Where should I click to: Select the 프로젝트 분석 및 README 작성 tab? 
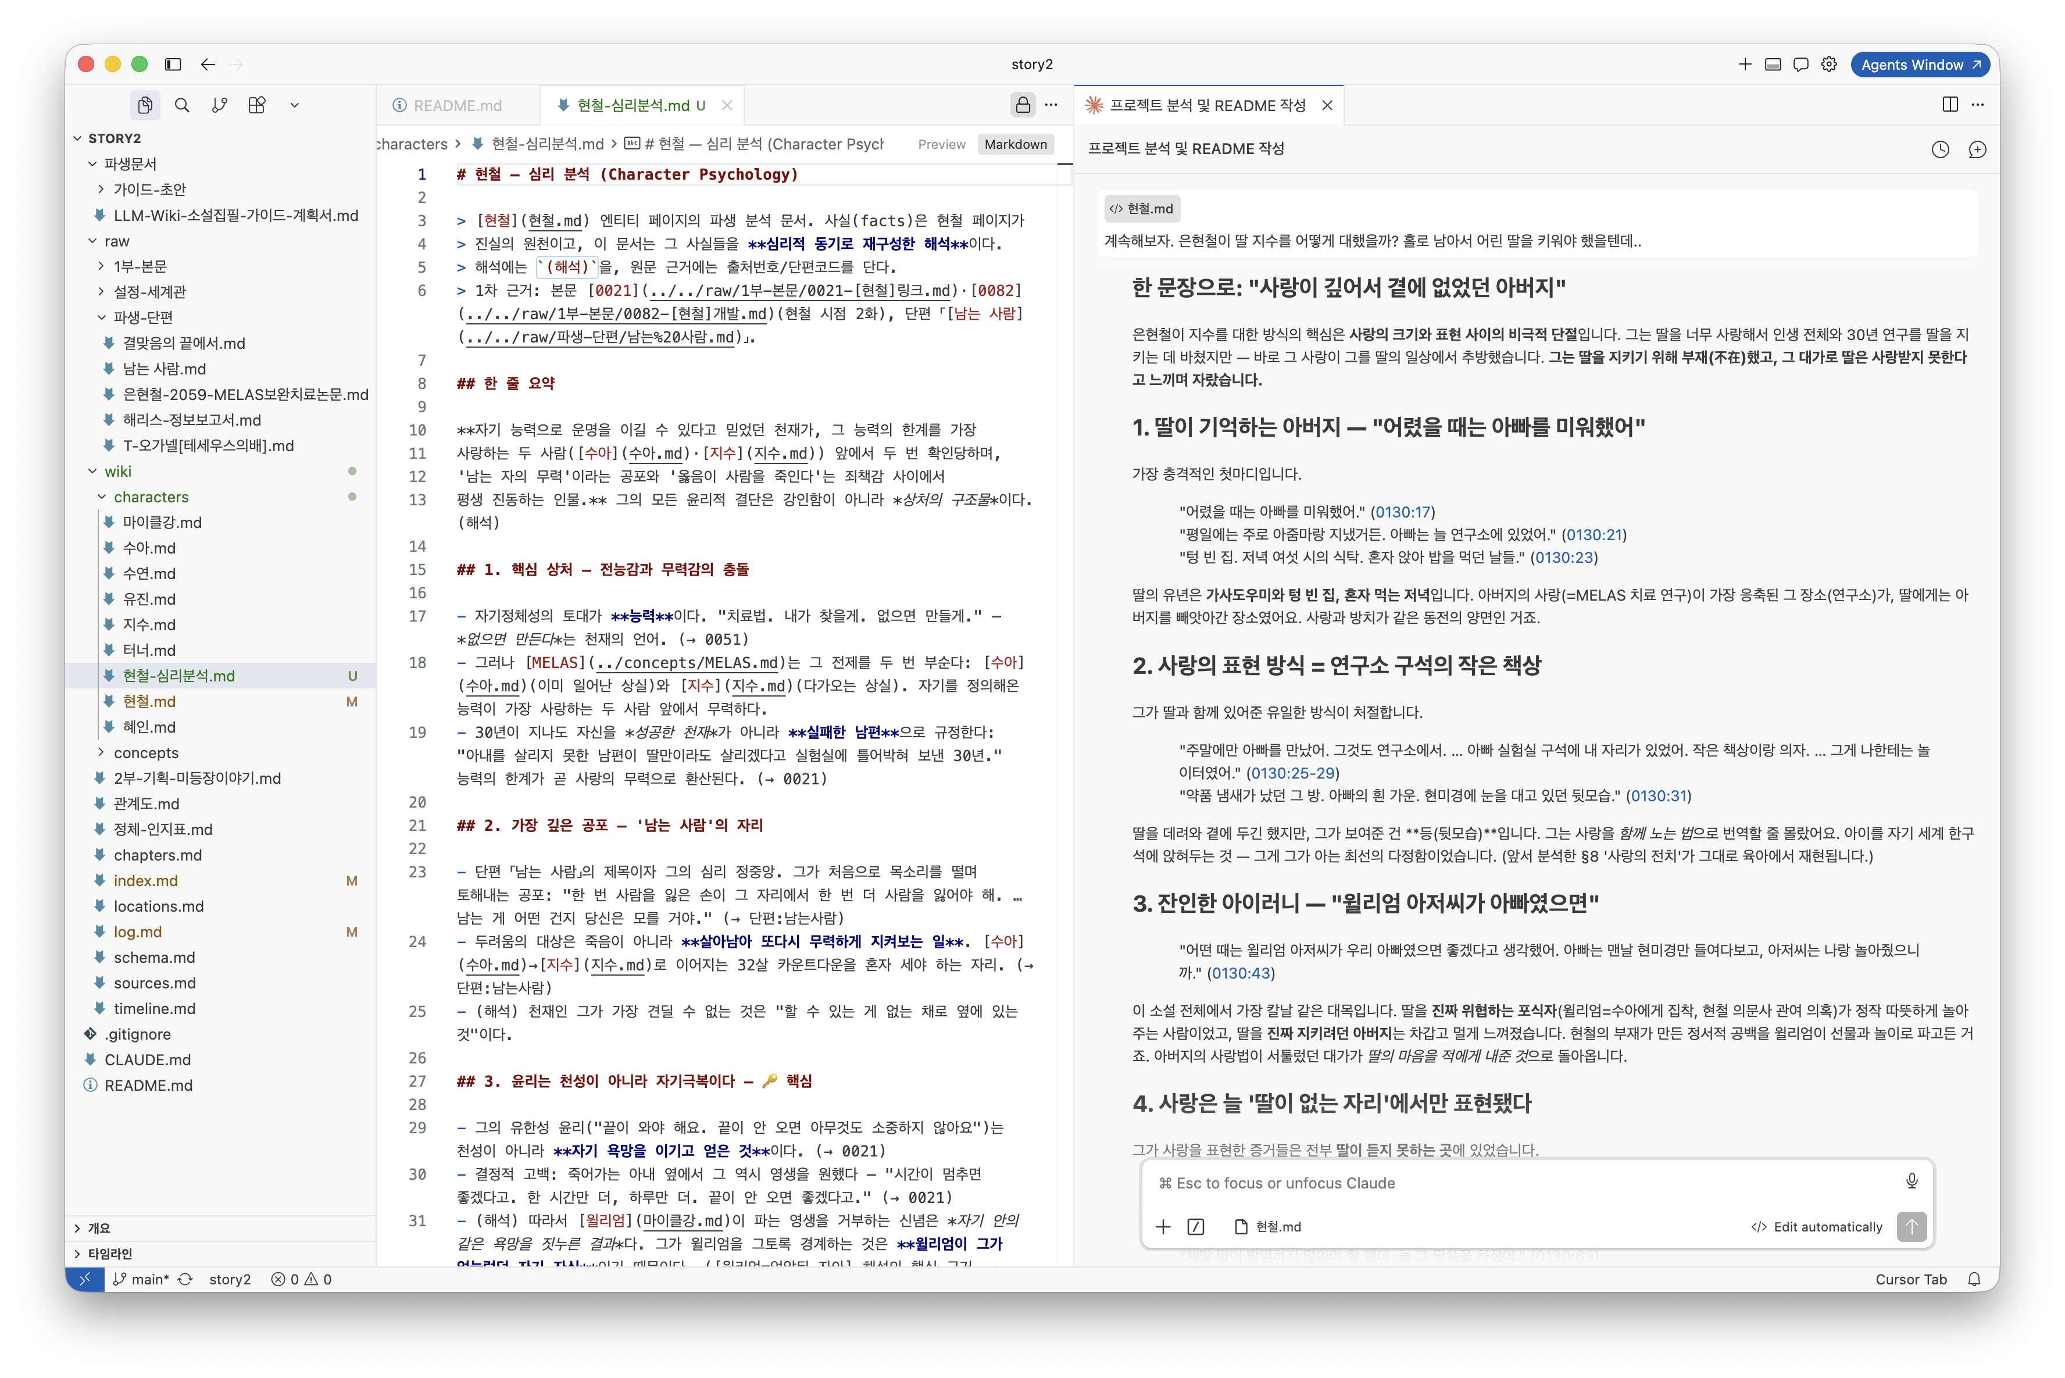1207,105
